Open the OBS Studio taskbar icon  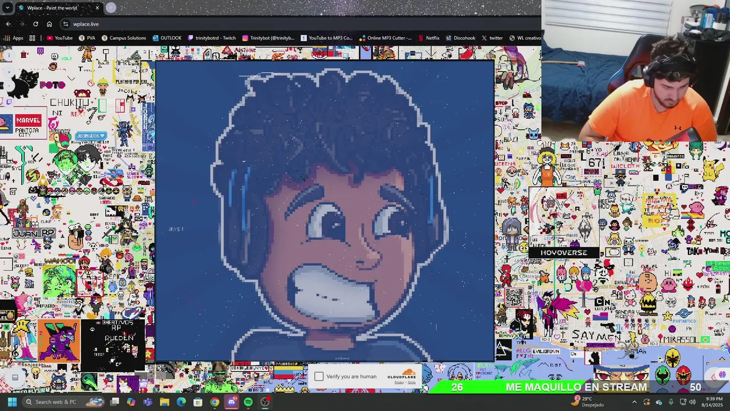pos(265,402)
